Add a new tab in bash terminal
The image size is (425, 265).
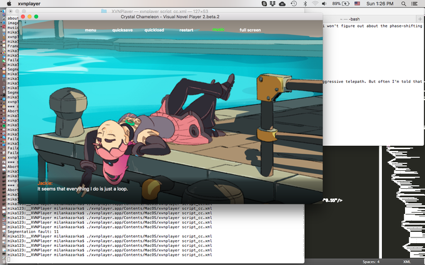point(420,19)
